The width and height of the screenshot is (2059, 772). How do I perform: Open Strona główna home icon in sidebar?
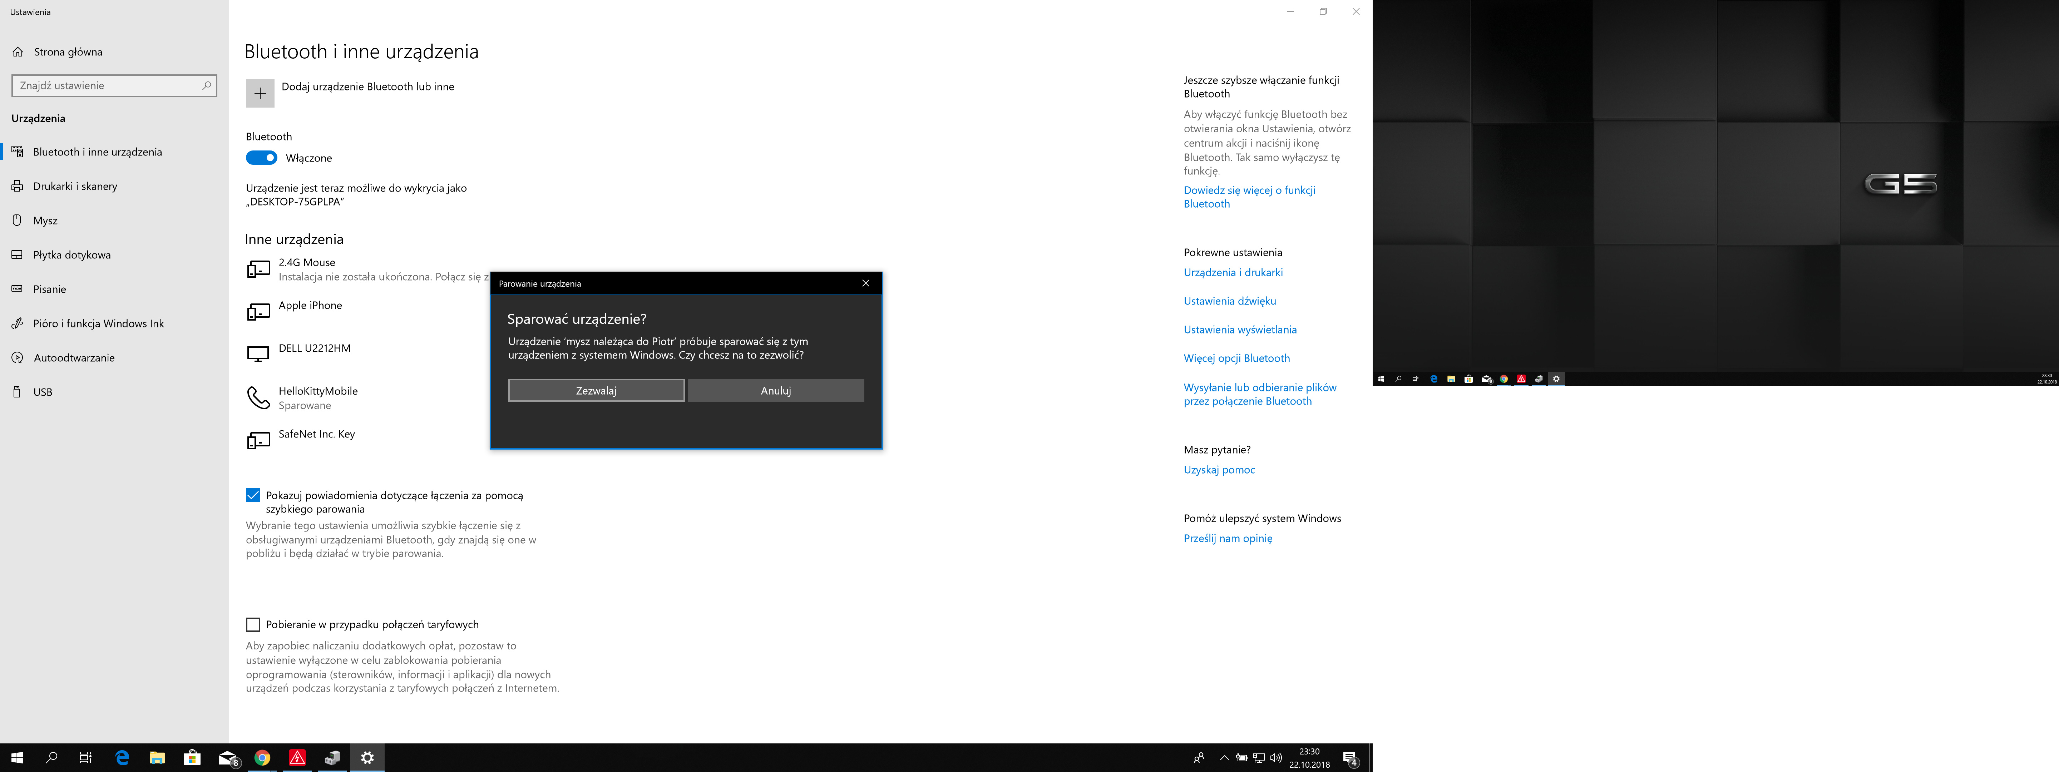18,52
